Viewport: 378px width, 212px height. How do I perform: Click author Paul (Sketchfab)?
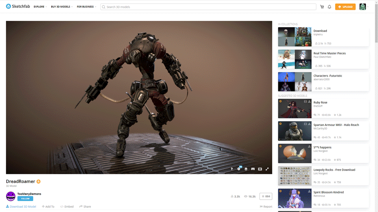click(x=322, y=57)
